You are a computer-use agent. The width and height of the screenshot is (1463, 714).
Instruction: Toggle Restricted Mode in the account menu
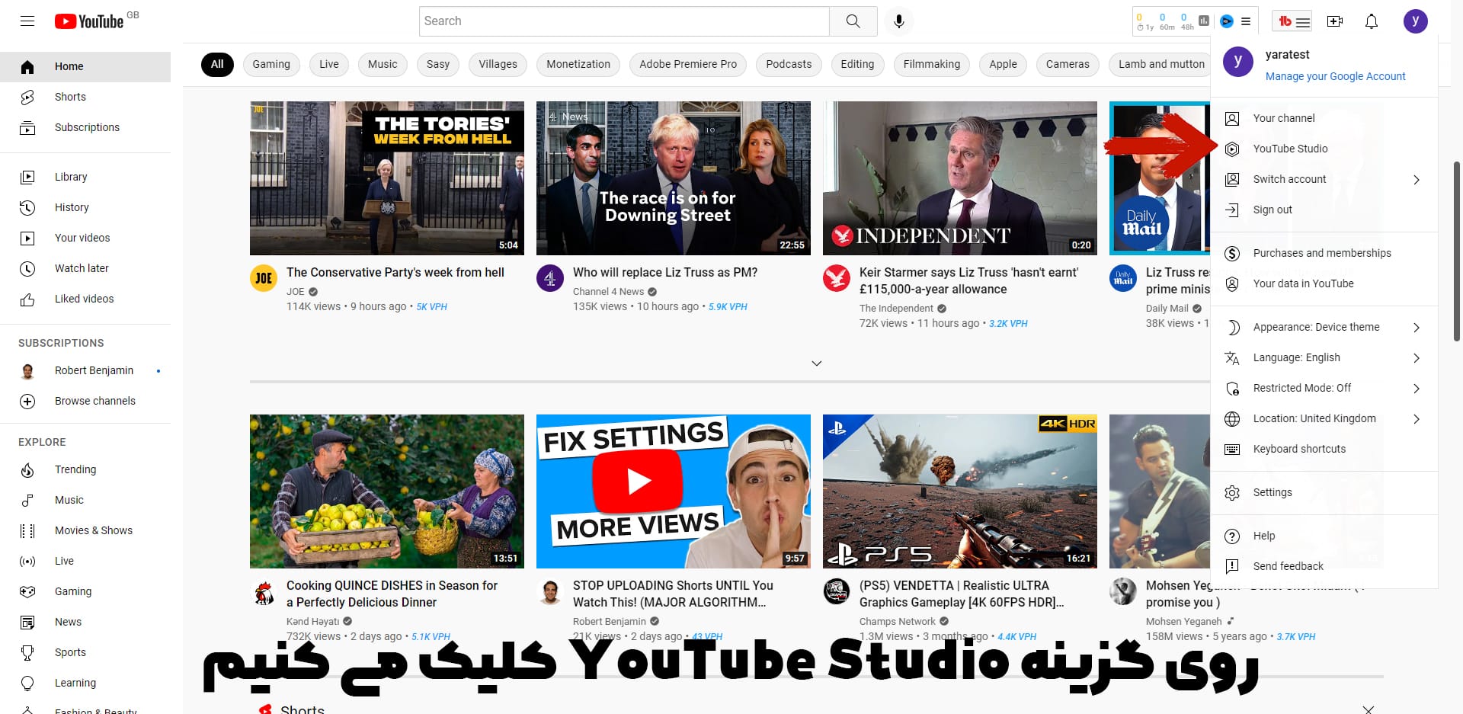1302,388
